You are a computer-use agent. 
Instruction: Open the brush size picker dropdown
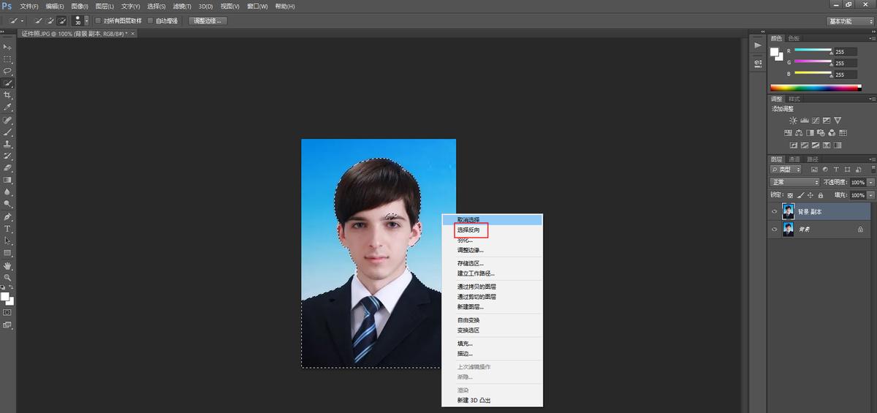86,20
